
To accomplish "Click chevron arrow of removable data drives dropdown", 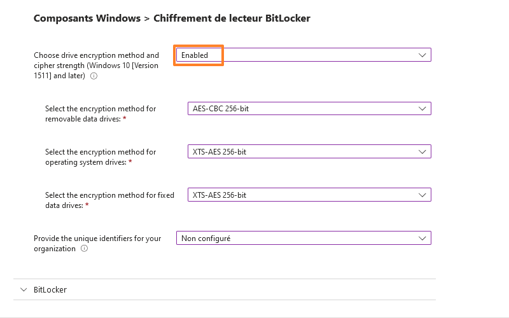I will (x=422, y=109).
